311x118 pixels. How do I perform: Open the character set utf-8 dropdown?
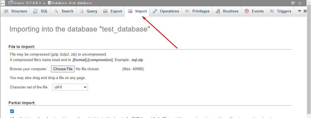pyautogui.click(x=70, y=87)
